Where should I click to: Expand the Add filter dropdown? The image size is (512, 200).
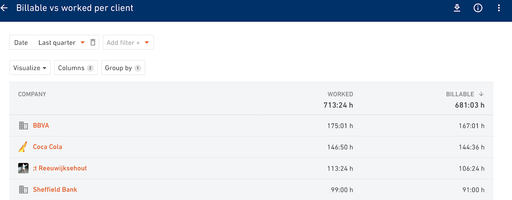point(128,42)
